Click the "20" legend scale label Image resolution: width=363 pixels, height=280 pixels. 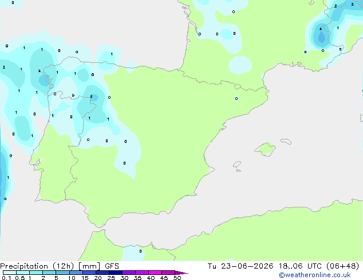[x=98, y=278]
